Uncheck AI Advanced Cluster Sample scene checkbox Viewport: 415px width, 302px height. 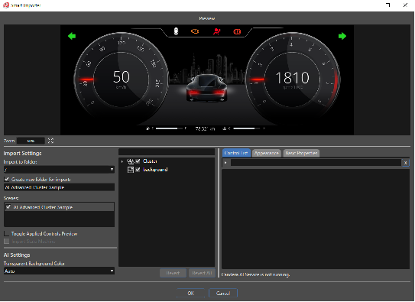[x=8, y=207]
